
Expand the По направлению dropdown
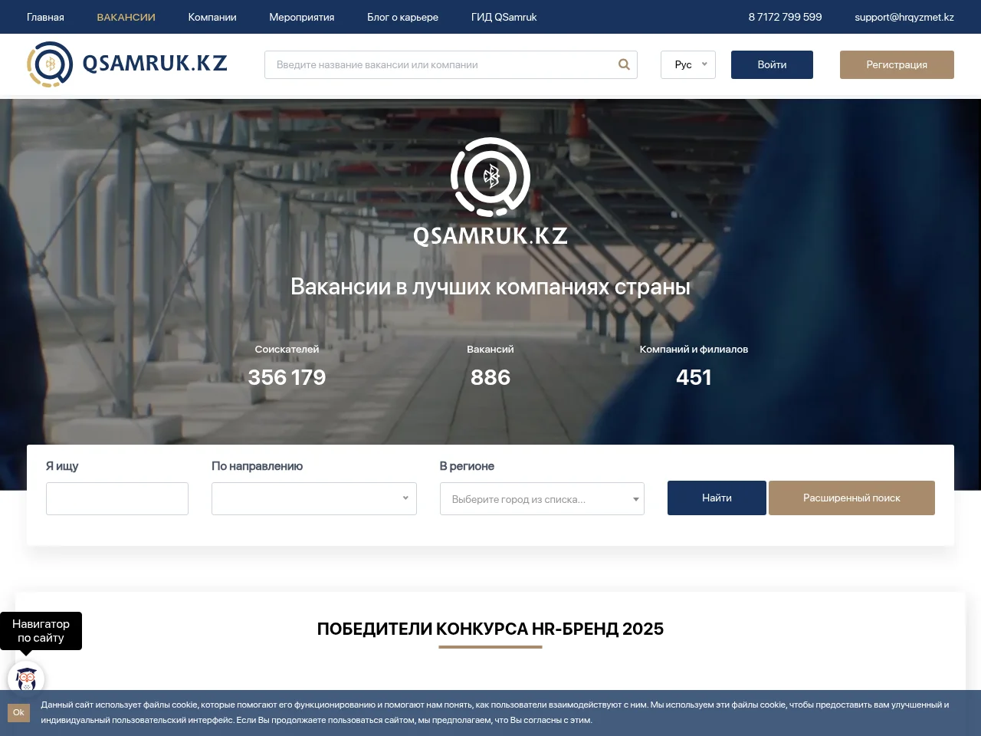tap(314, 498)
